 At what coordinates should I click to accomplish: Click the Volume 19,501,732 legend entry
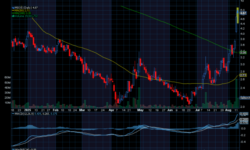pyautogui.click(x=26, y=16)
